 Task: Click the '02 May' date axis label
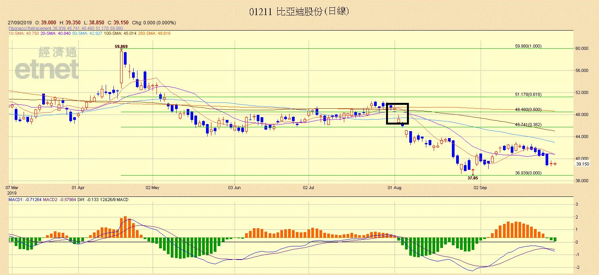(153, 188)
